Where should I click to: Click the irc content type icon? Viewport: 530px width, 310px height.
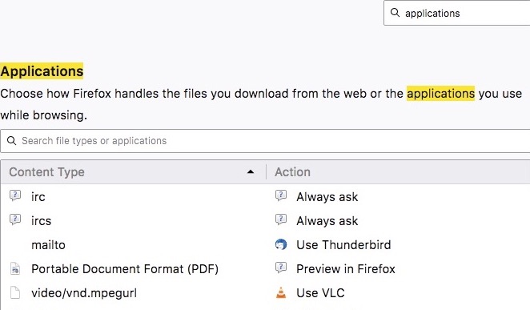click(15, 195)
